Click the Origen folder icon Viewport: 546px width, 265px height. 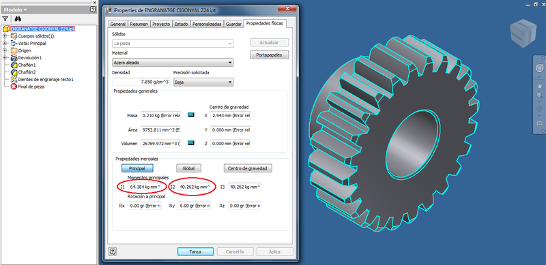point(14,50)
